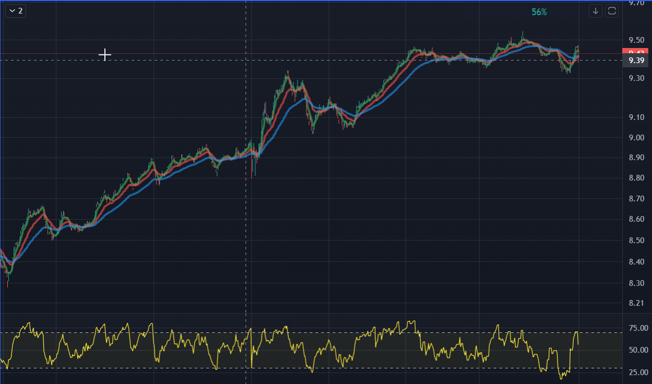Screen dimensions: 652x384
Task: Click the 9.10 price scale value
Action: (636, 117)
